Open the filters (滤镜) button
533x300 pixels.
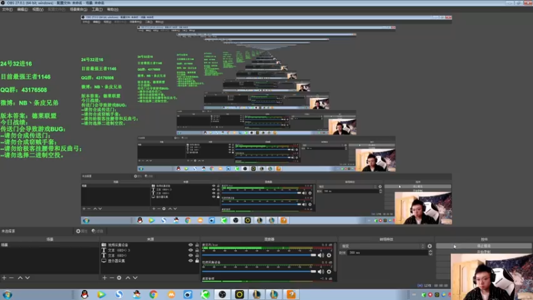[x=97, y=231]
